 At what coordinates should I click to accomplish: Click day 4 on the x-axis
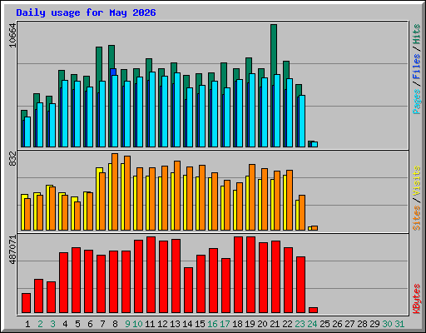pyautogui.click(x=65, y=324)
